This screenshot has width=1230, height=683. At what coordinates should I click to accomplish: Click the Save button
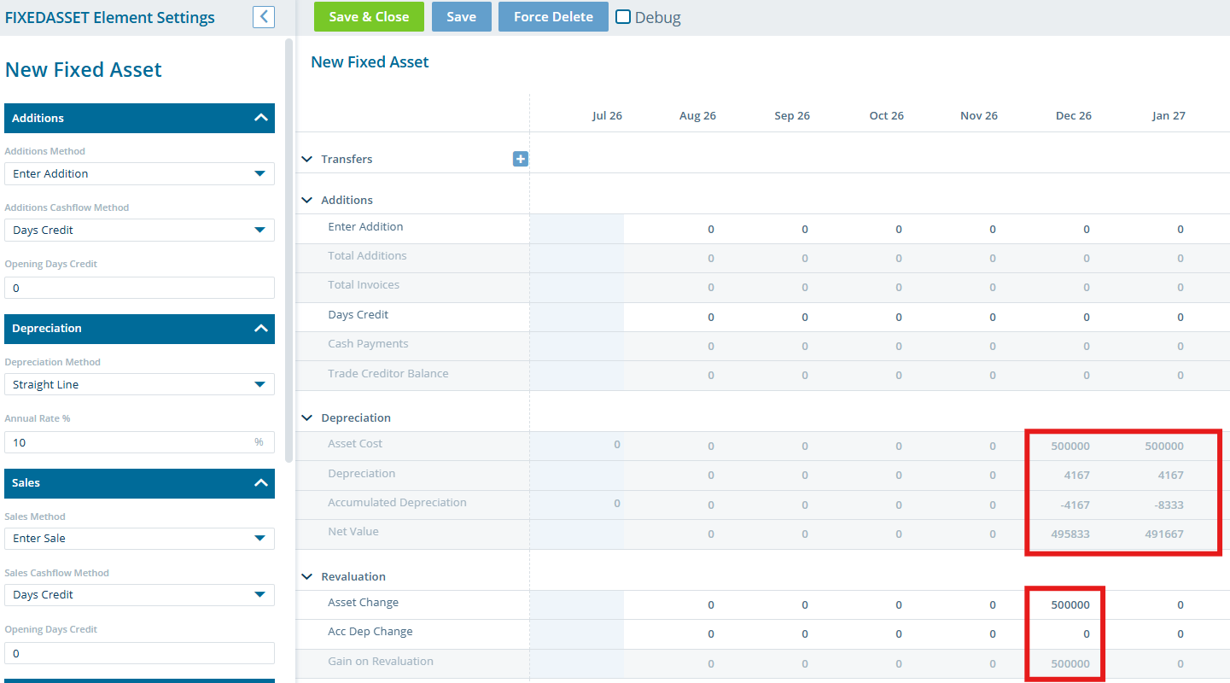(461, 16)
